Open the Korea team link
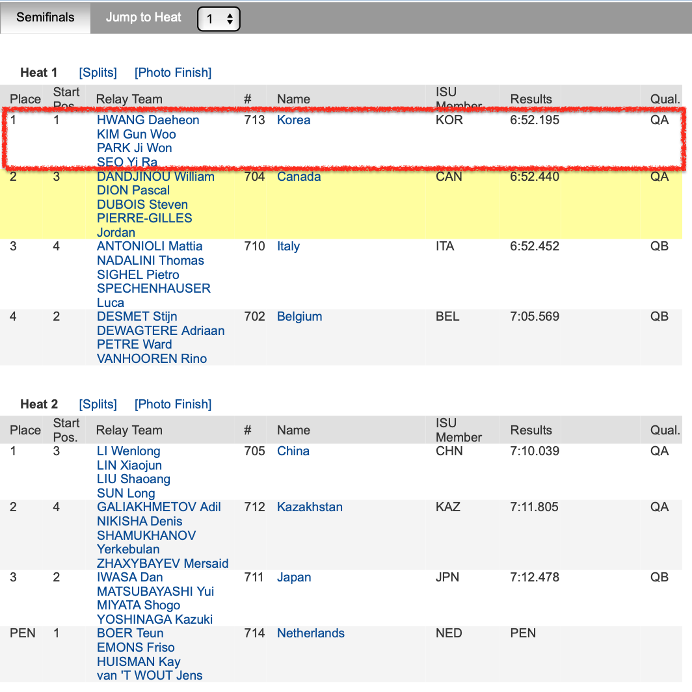Screen dimensions: 692x692 (293, 120)
